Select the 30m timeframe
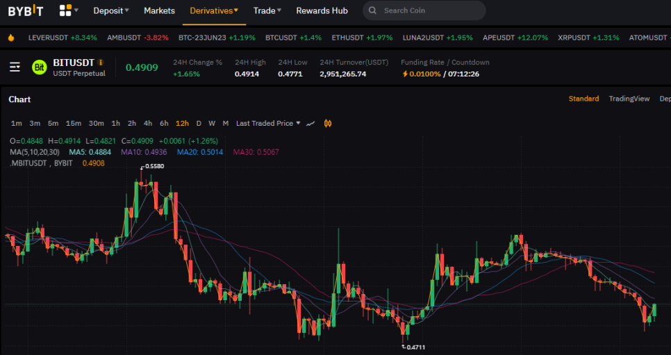671x355 pixels. click(97, 124)
